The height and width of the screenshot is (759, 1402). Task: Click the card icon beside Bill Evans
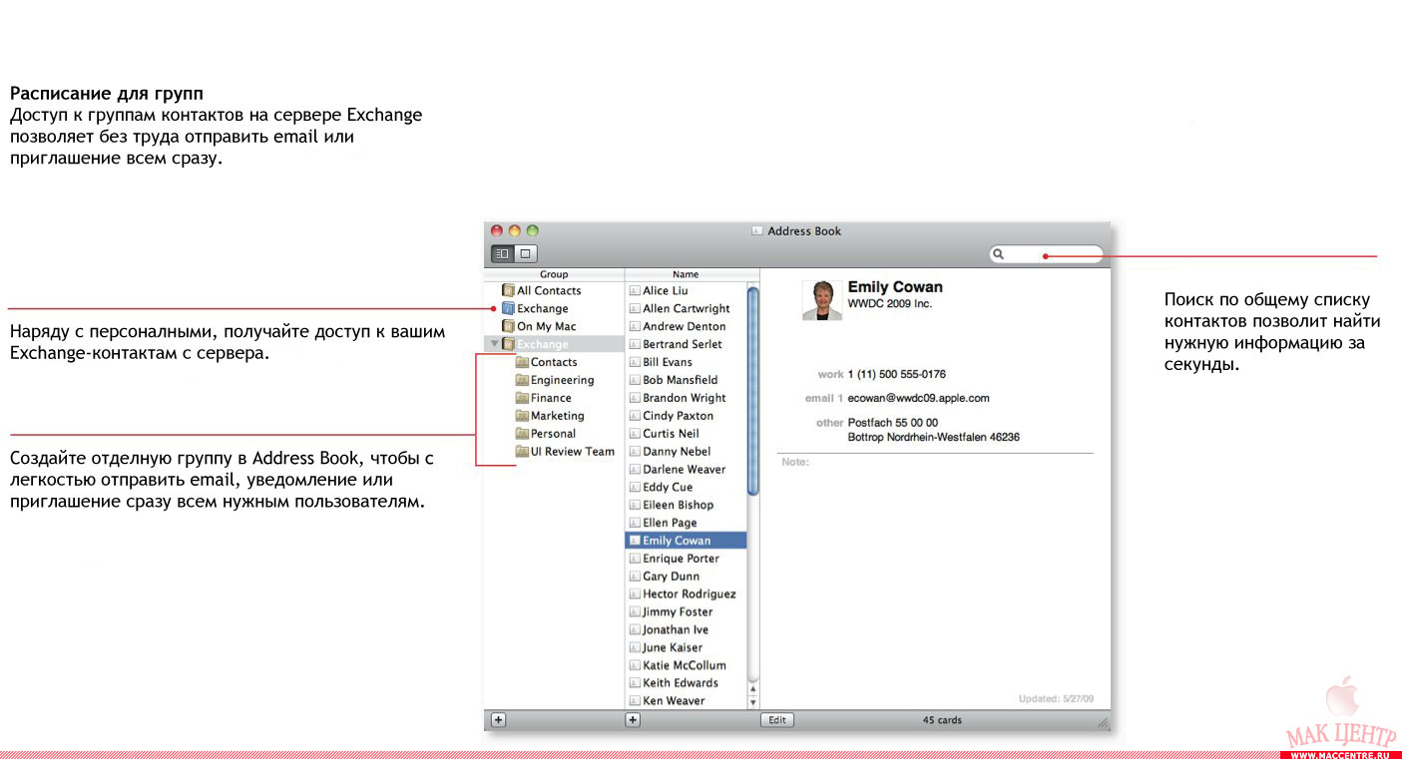click(635, 362)
